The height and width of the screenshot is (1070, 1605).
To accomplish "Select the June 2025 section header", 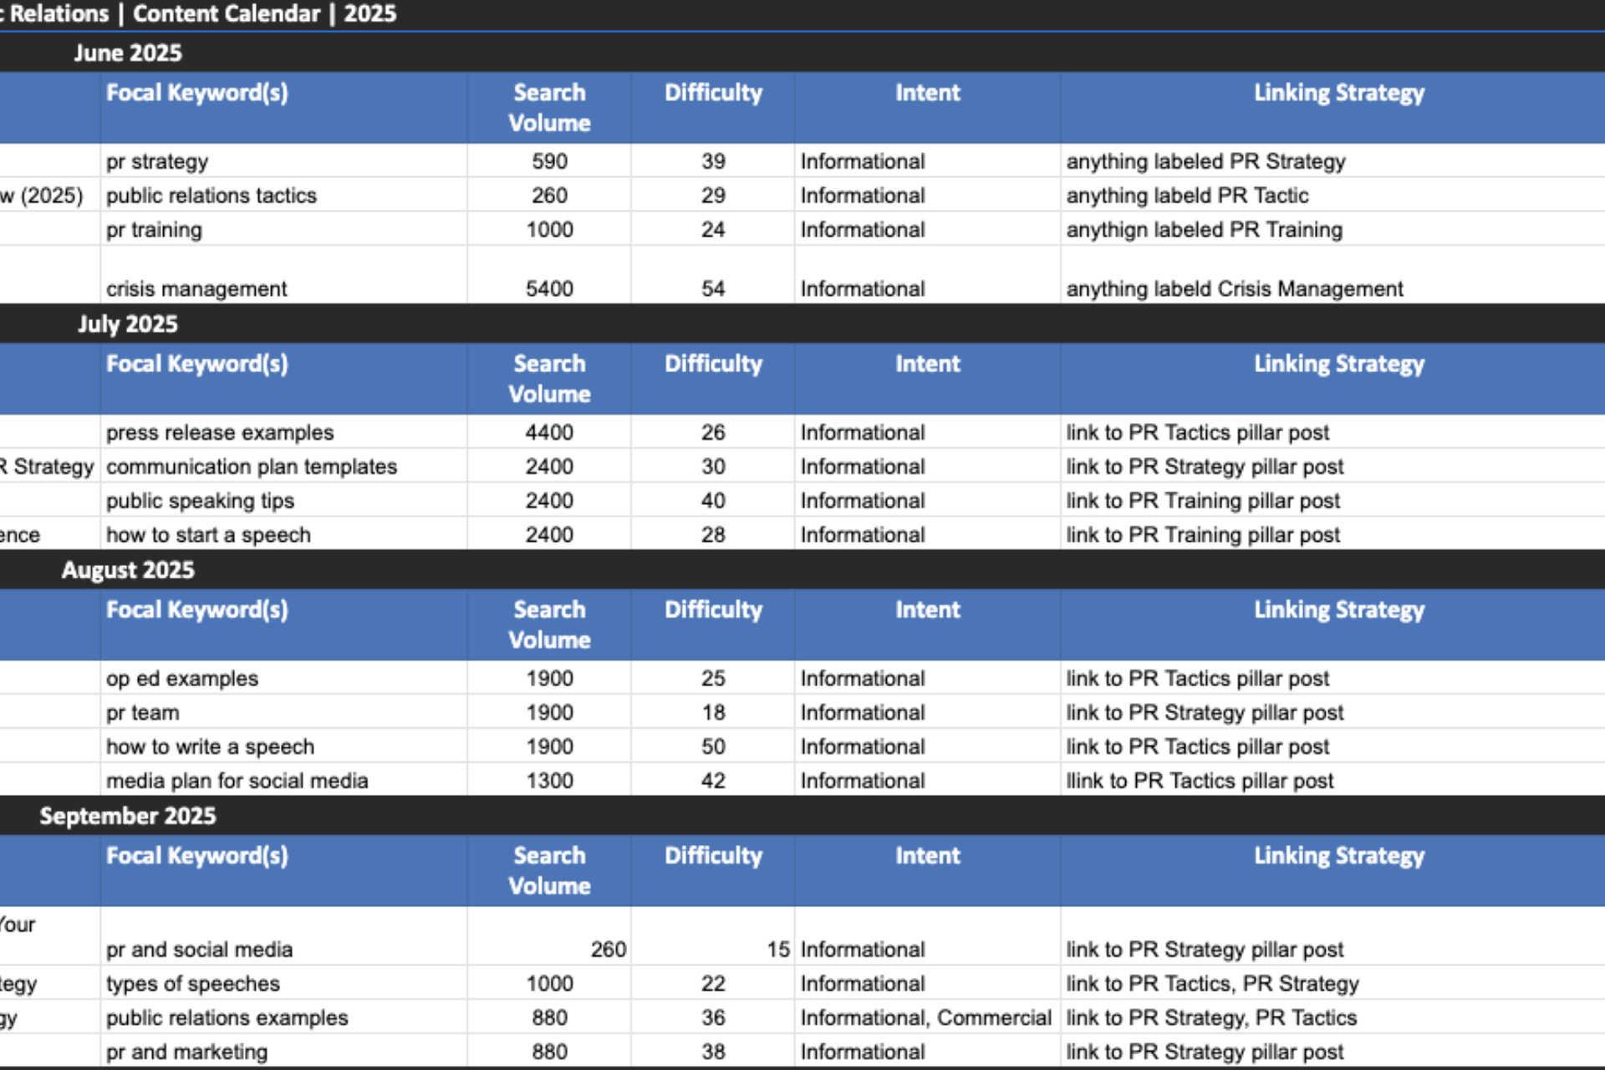I will tap(127, 53).
